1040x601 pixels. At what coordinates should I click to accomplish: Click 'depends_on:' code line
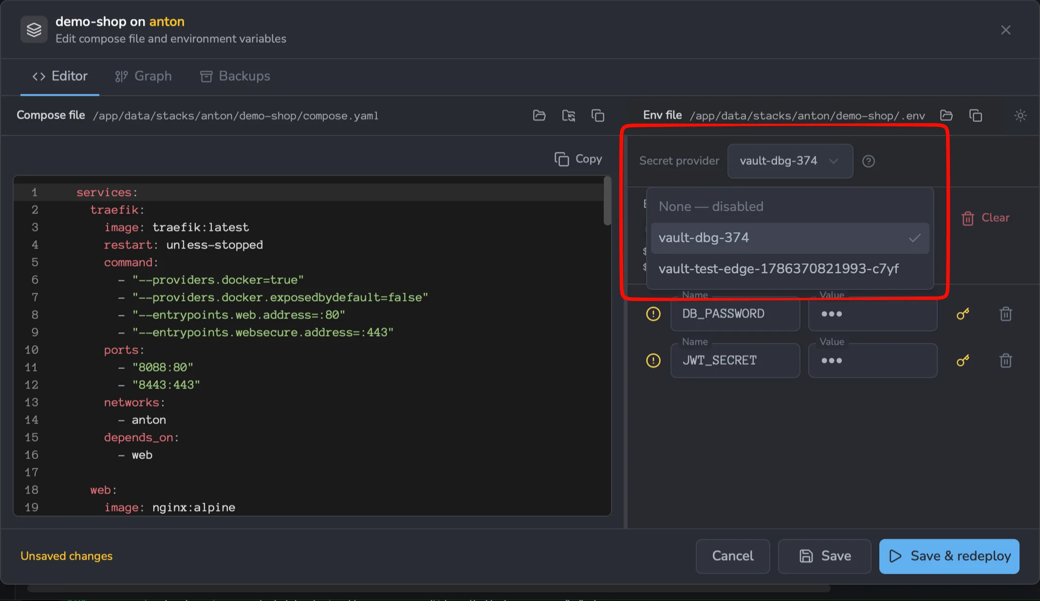coord(141,438)
